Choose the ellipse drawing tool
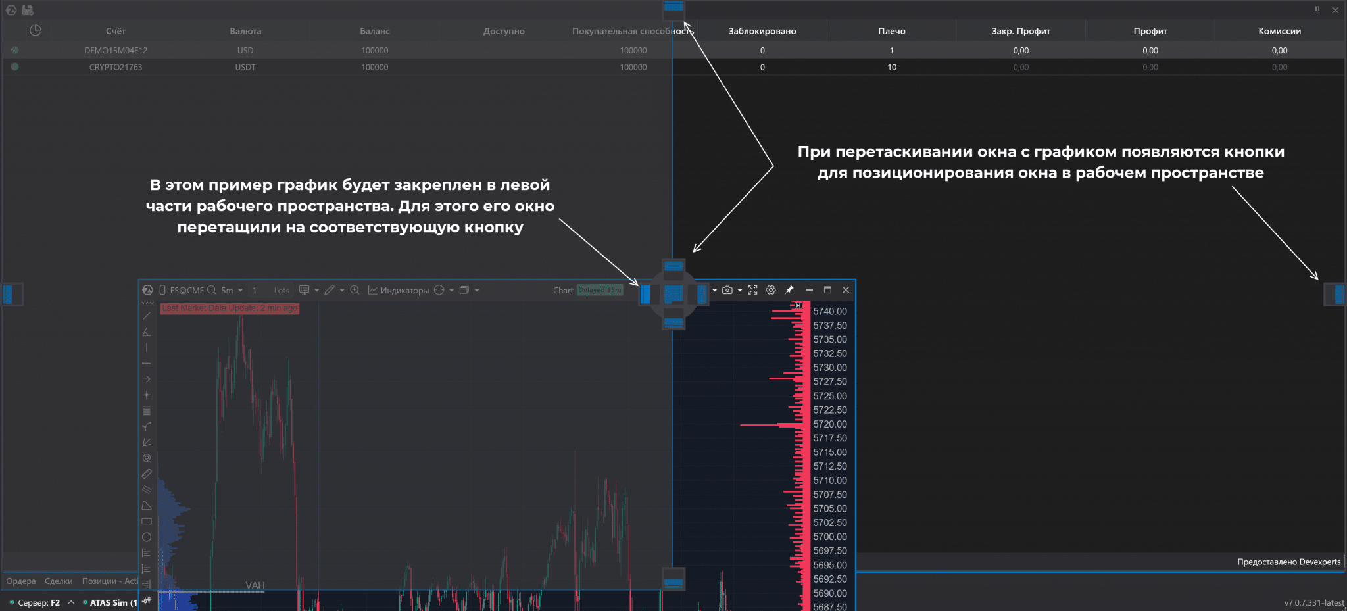The width and height of the screenshot is (1347, 611). pyautogui.click(x=147, y=537)
